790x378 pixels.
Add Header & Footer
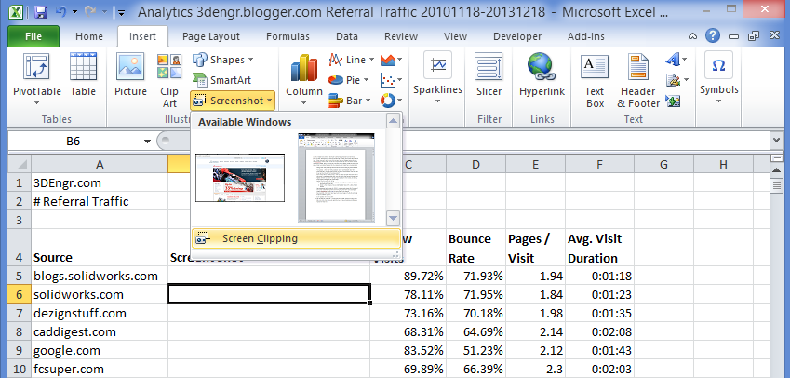[x=637, y=81]
